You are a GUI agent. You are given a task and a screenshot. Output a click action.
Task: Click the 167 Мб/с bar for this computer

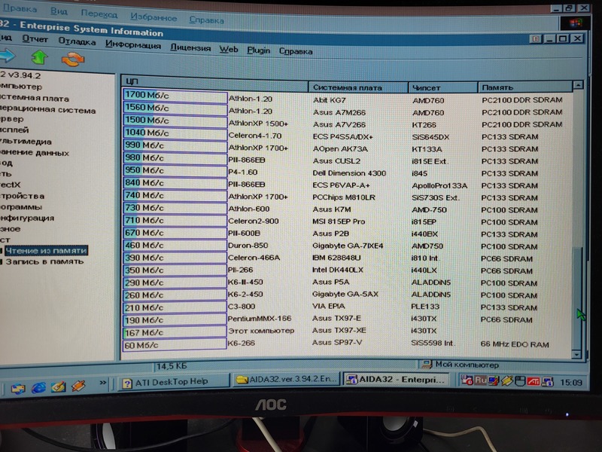pos(175,332)
